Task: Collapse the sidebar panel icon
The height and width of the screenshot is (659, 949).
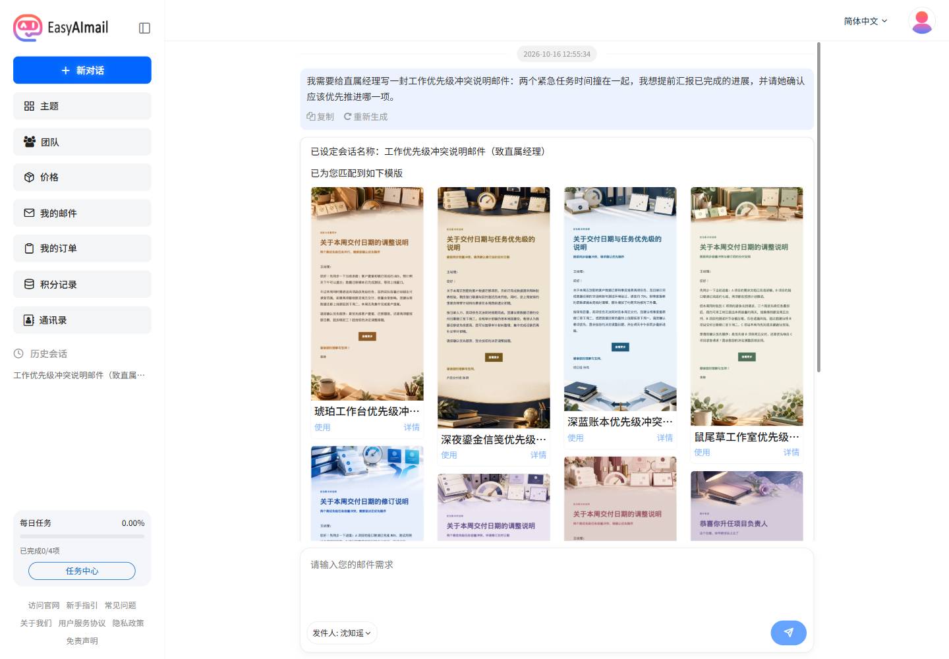Action: click(x=145, y=28)
